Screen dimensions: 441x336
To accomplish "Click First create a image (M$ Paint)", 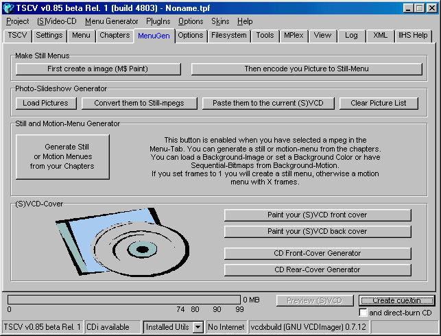I will (x=97, y=69).
